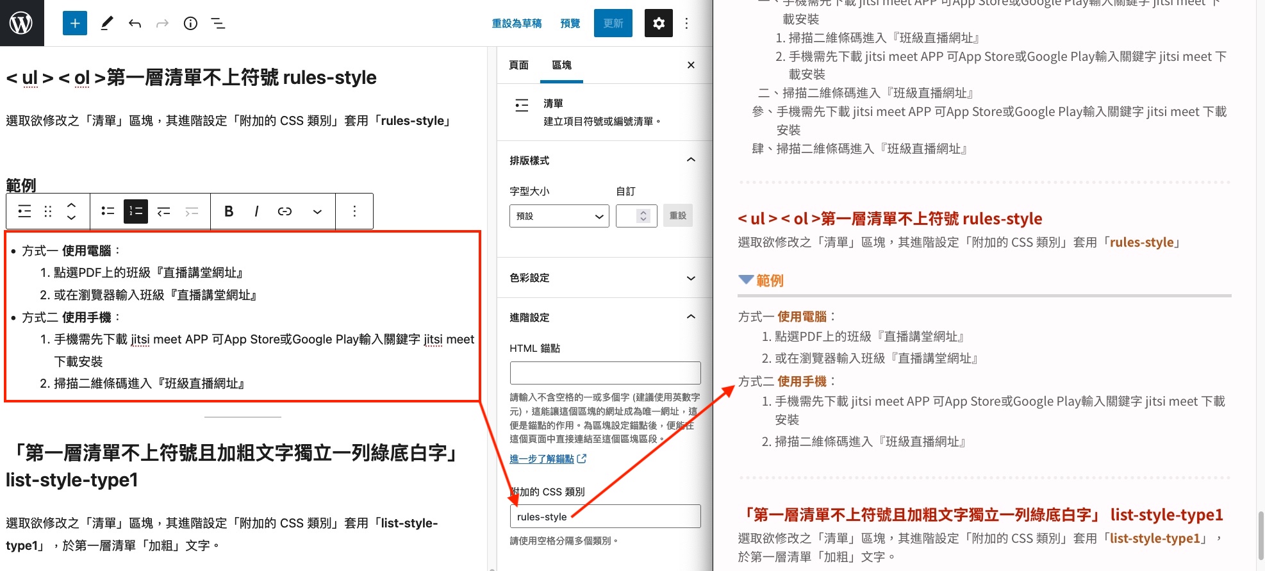Screen dimensions: 1265x571
Task: Close the settings sidebar panel
Action: (691, 65)
